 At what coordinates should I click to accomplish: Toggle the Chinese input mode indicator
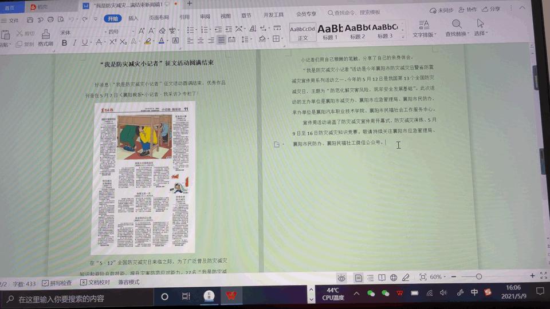point(474,292)
